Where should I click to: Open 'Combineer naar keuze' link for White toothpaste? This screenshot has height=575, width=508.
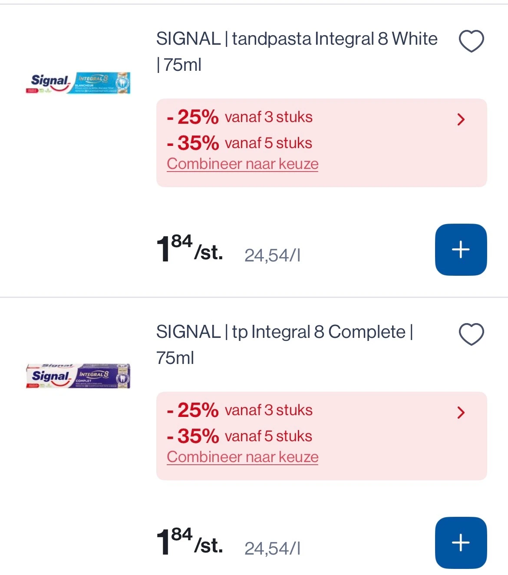[x=242, y=164]
